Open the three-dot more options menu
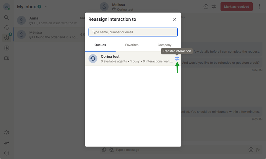Image resolution: width=266 pixels, height=159 pixels. point(259,7)
